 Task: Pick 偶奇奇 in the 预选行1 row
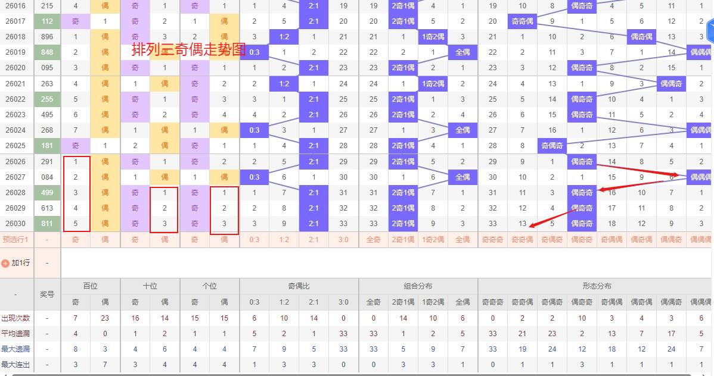pos(582,240)
